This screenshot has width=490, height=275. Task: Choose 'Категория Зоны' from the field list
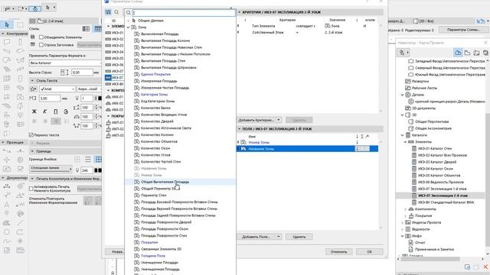coord(154,95)
